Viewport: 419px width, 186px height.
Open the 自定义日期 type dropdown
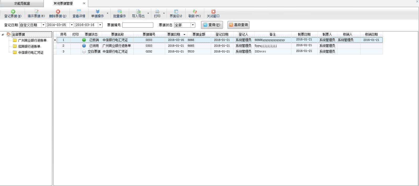point(44,25)
